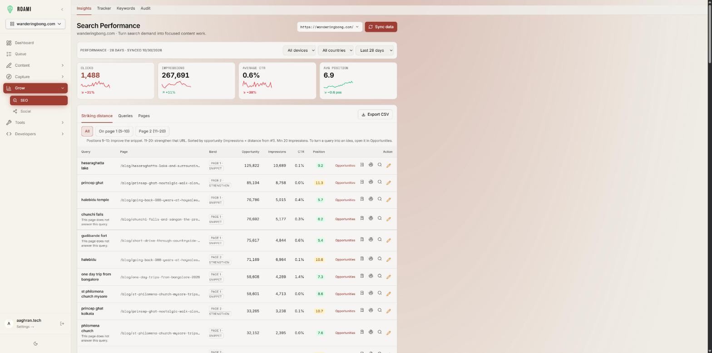Click the bookmark icon for princep ghat kolkata
Screen dimensions: 712x353
coord(362,310)
